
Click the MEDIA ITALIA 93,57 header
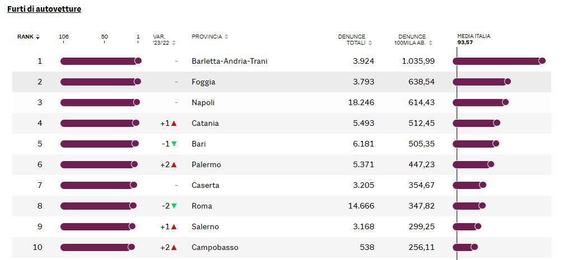click(x=473, y=39)
